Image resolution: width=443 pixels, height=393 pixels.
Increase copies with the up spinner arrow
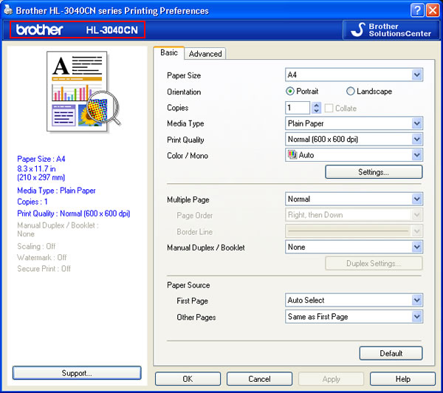(317, 105)
